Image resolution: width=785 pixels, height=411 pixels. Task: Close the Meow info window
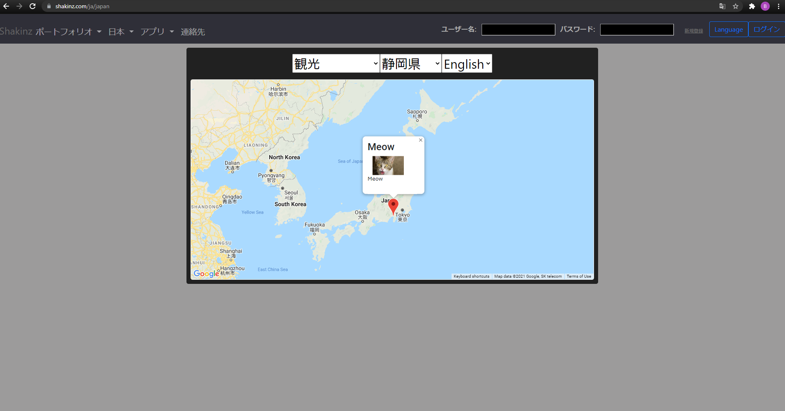point(420,140)
